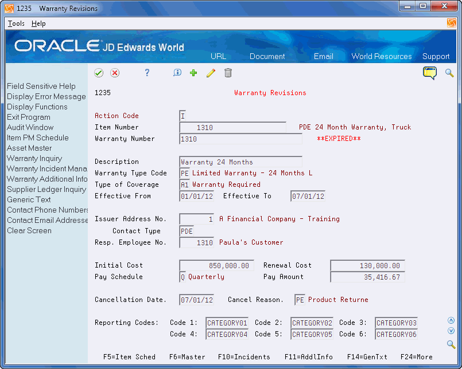The width and height of the screenshot is (462, 369).
Task: Open the yellow chat bubble icon
Action: [430, 73]
